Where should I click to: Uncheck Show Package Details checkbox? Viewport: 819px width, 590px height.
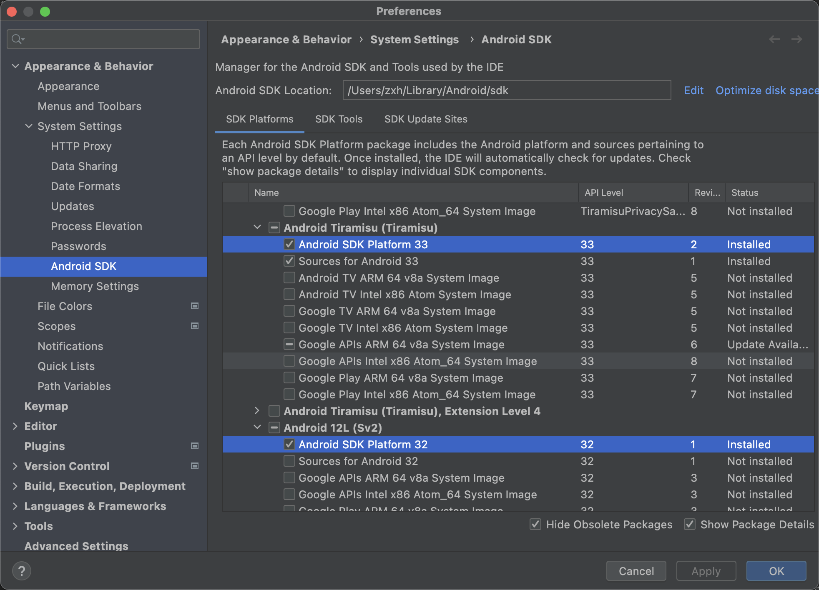coord(690,525)
